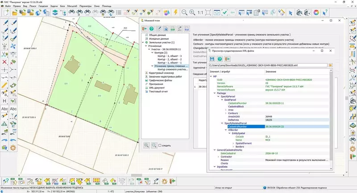This screenshot has width=357, height=193.
Task: Collapse the 'Уточненные' tree node
Action: tap(146, 46)
